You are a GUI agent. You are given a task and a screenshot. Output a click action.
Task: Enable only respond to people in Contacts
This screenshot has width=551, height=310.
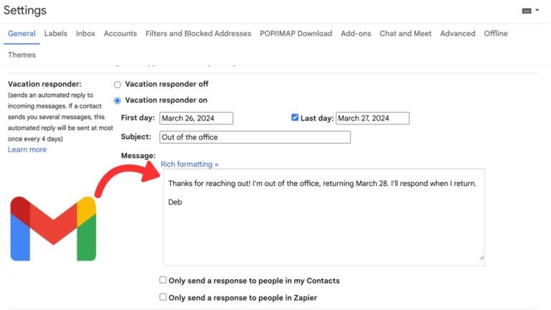point(163,280)
